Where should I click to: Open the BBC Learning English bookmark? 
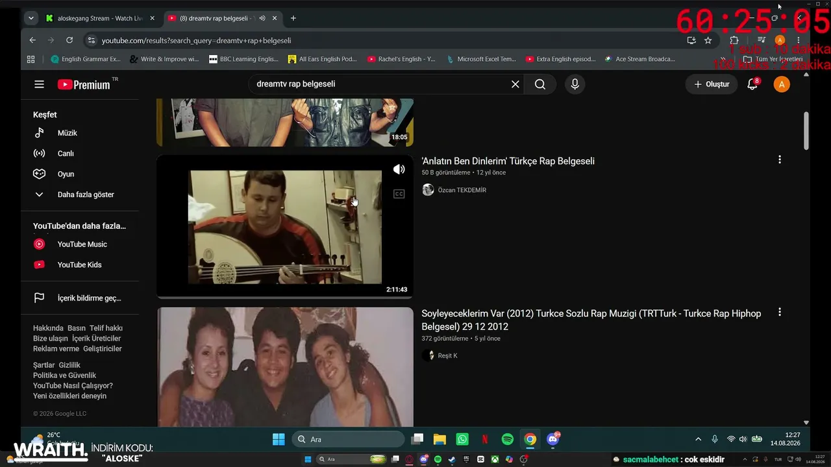(x=243, y=59)
